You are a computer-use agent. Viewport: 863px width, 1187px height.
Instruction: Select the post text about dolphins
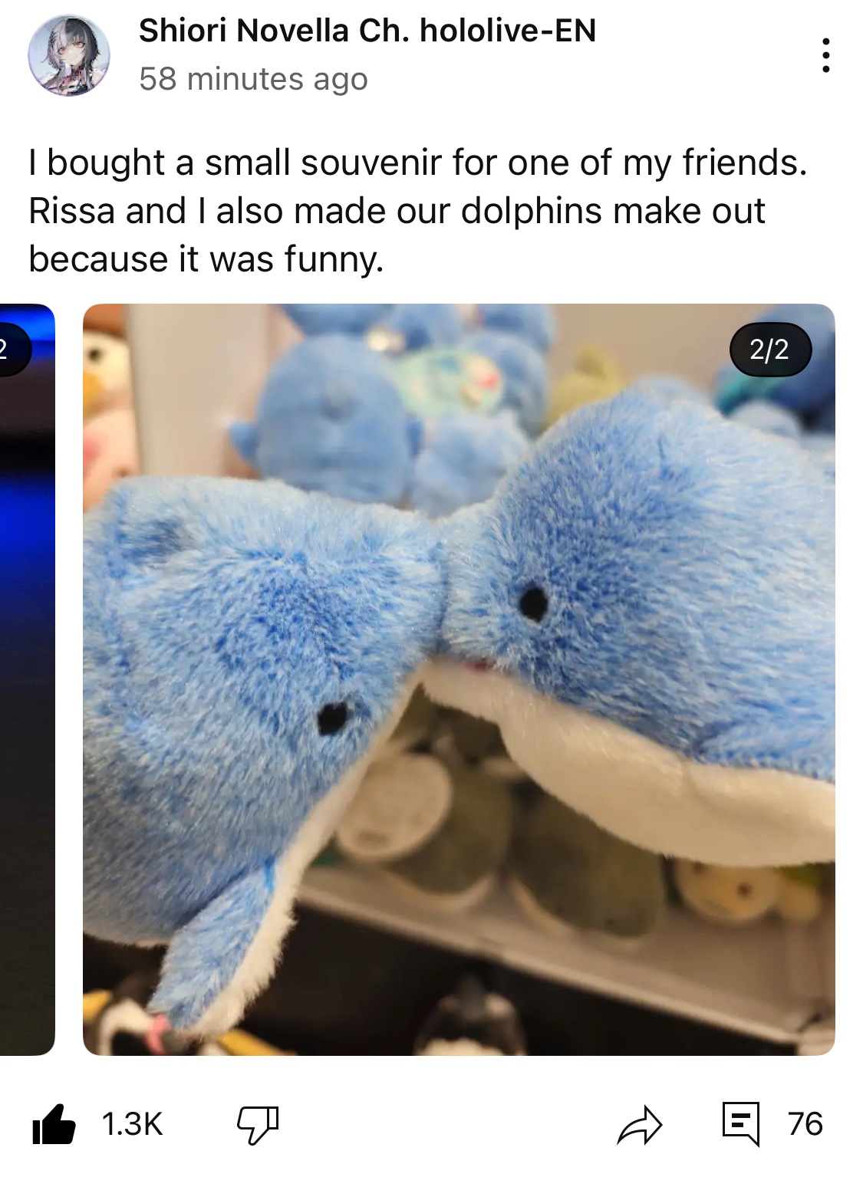tap(418, 211)
